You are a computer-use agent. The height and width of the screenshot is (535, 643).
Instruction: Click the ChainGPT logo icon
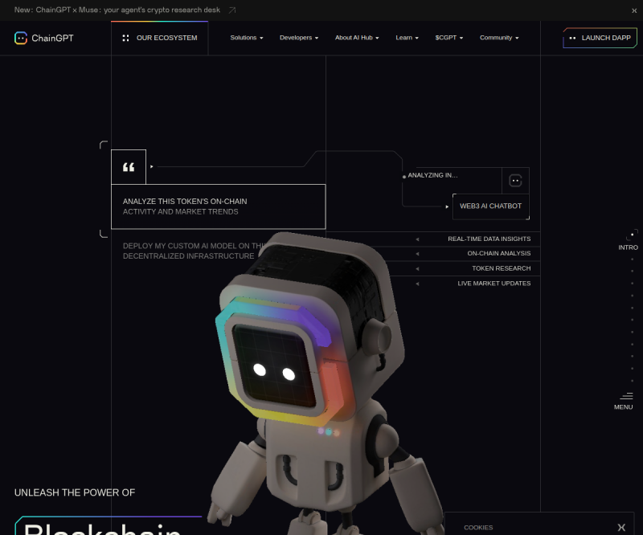pos(21,38)
